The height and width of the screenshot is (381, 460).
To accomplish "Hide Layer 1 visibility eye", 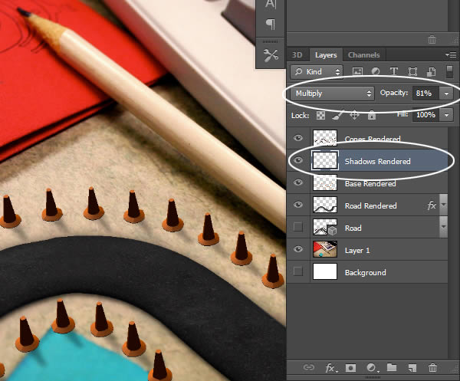I will 298,249.
